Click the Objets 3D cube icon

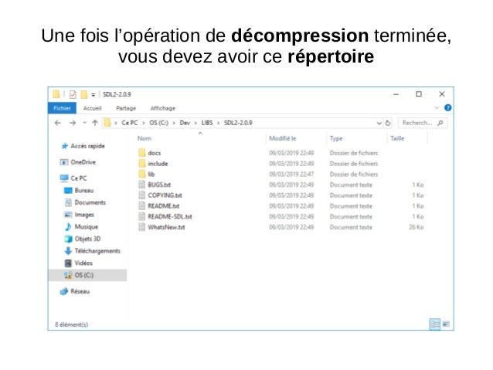coord(68,239)
